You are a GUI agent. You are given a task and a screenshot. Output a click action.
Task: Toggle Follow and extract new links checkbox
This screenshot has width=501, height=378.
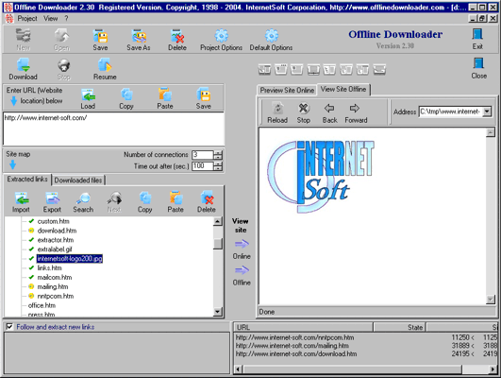click(9, 326)
